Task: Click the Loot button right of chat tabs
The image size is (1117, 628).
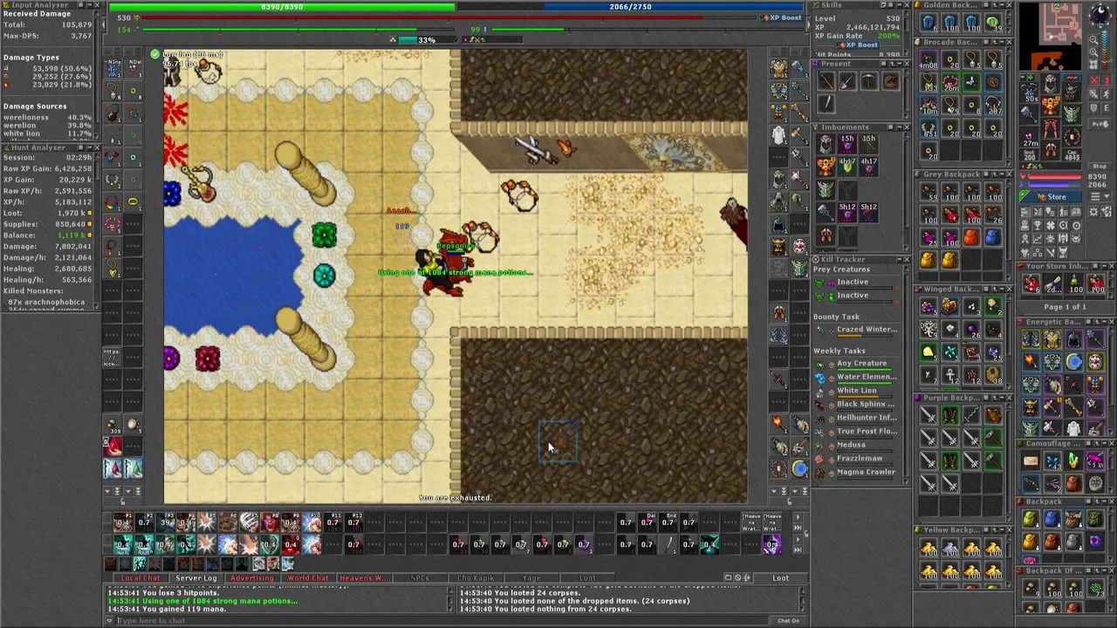Action: [780, 578]
